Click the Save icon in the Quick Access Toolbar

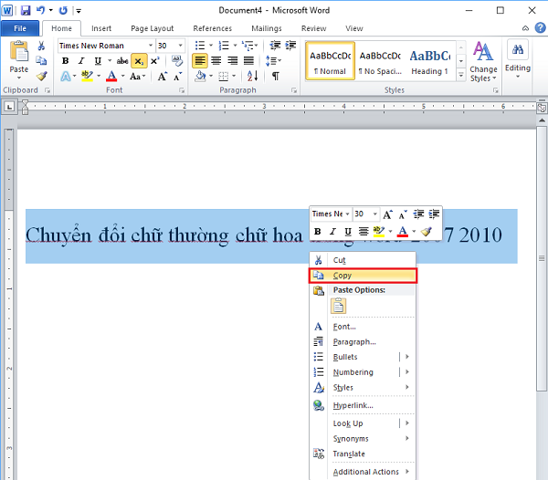tap(26, 10)
